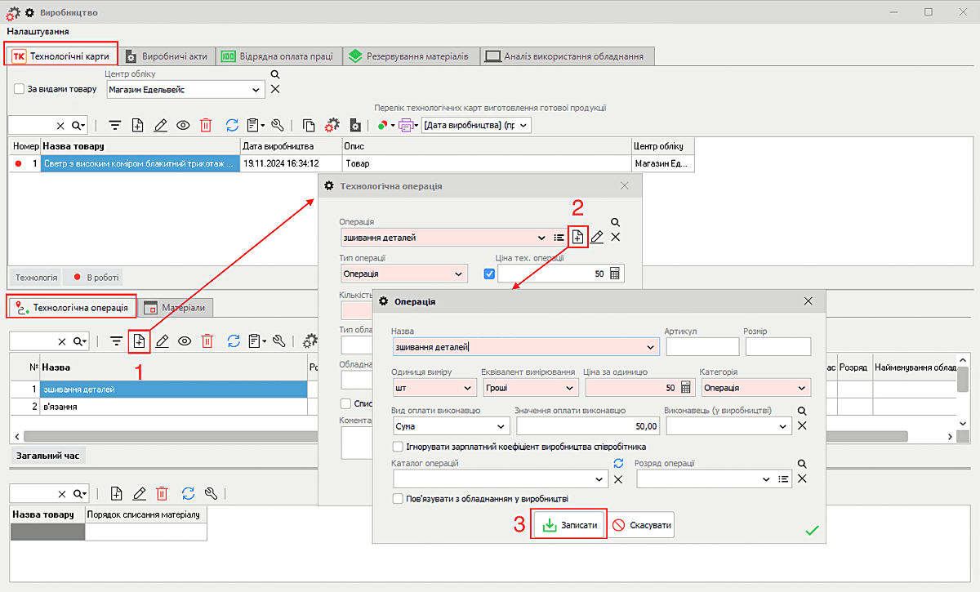Click the eye view icon in the operations toolbar
The image size is (980, 592).
point(185,341)
